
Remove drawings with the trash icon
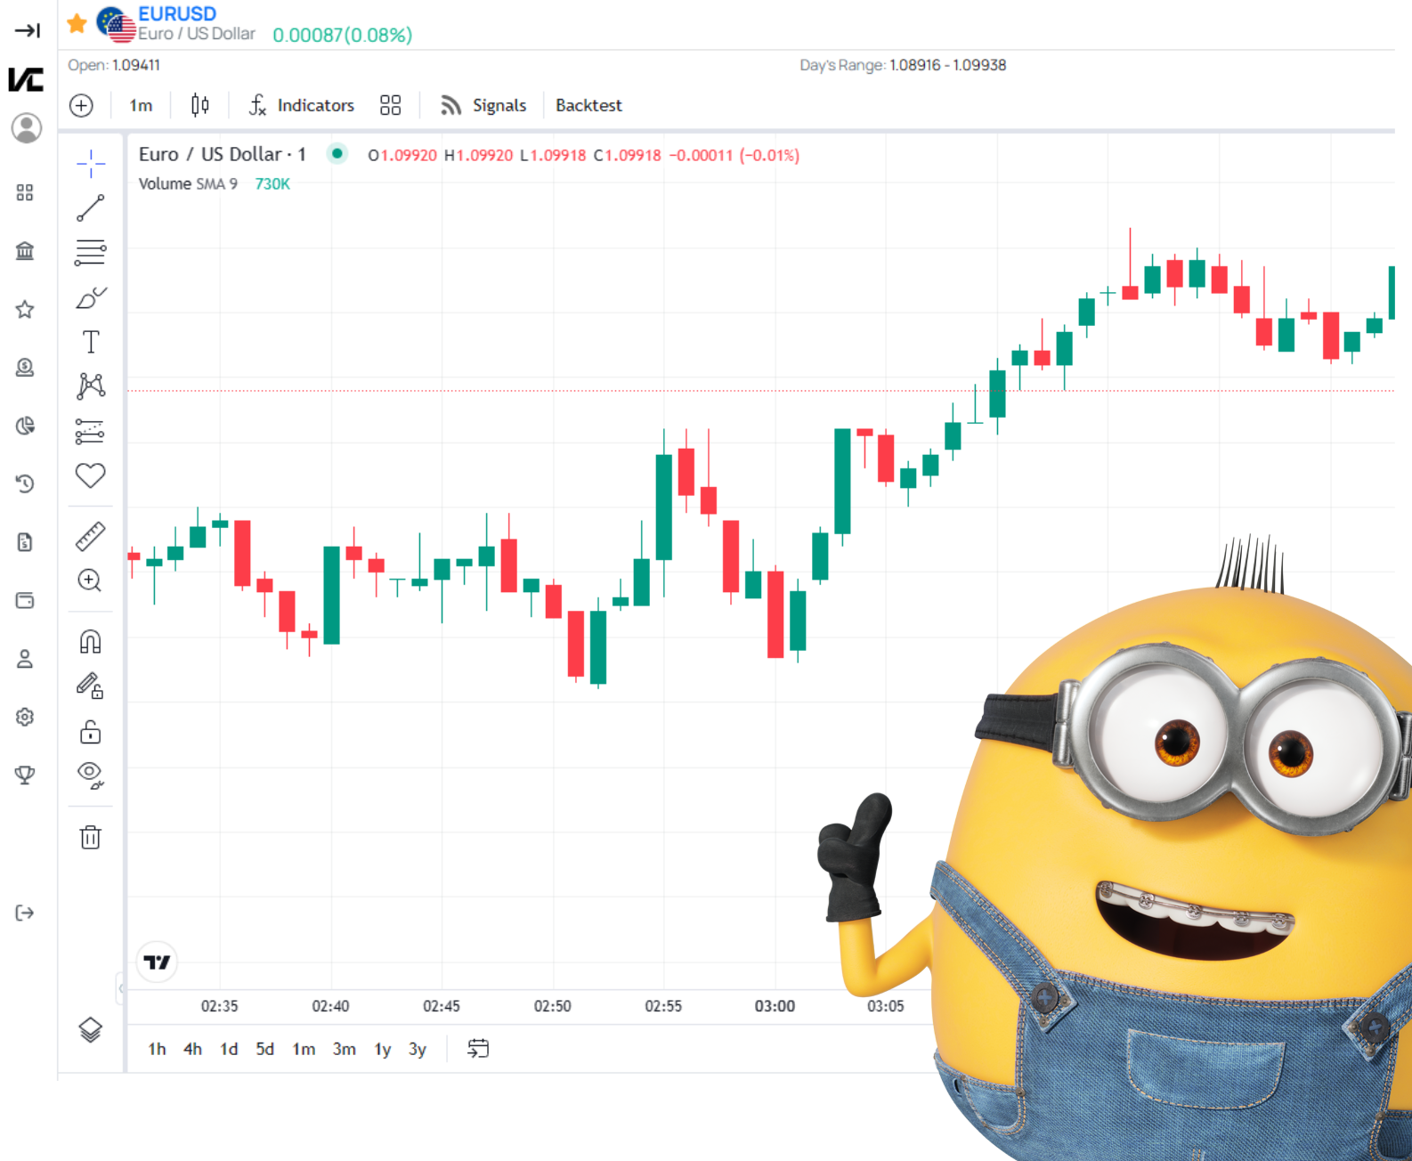(x=90, y=837)
